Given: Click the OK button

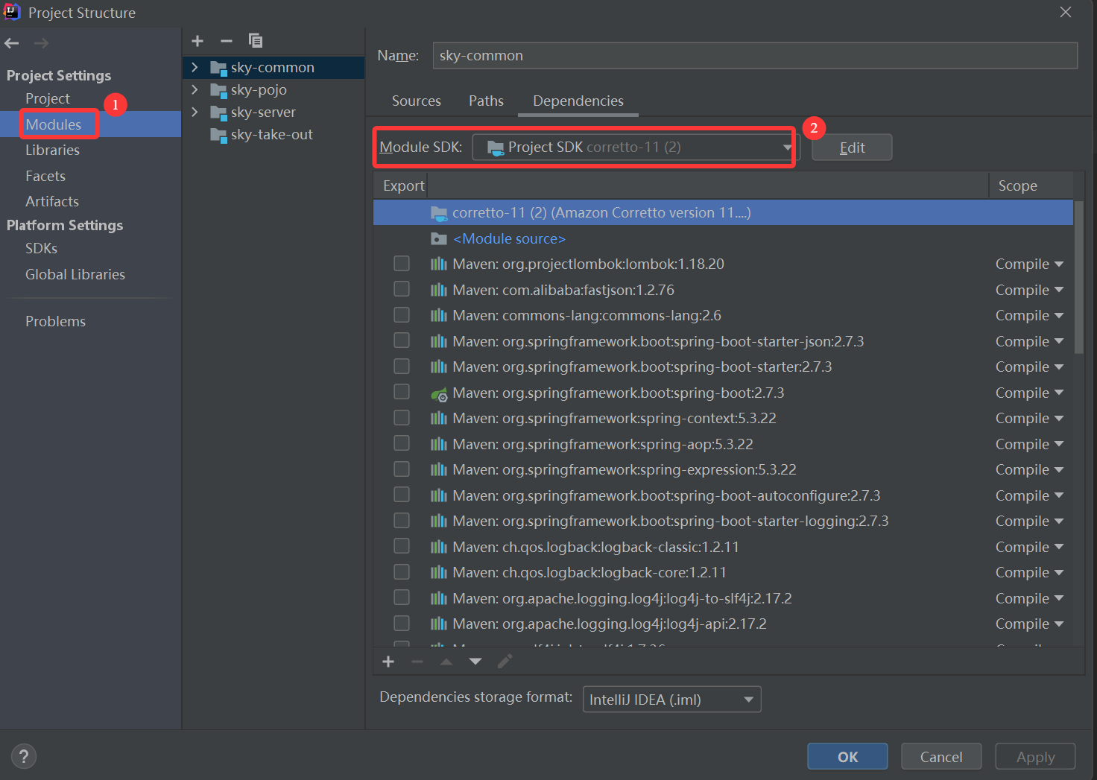Looking at the screenshot, I should click(x=847, y=756).
